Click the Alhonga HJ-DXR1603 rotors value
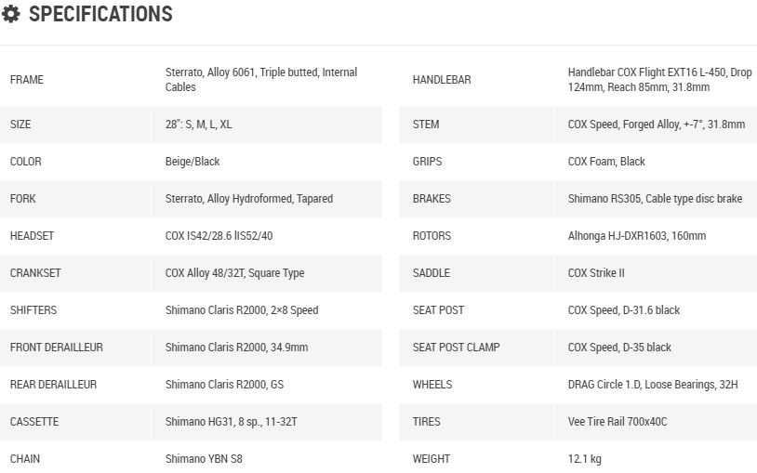 pos(637,236)
